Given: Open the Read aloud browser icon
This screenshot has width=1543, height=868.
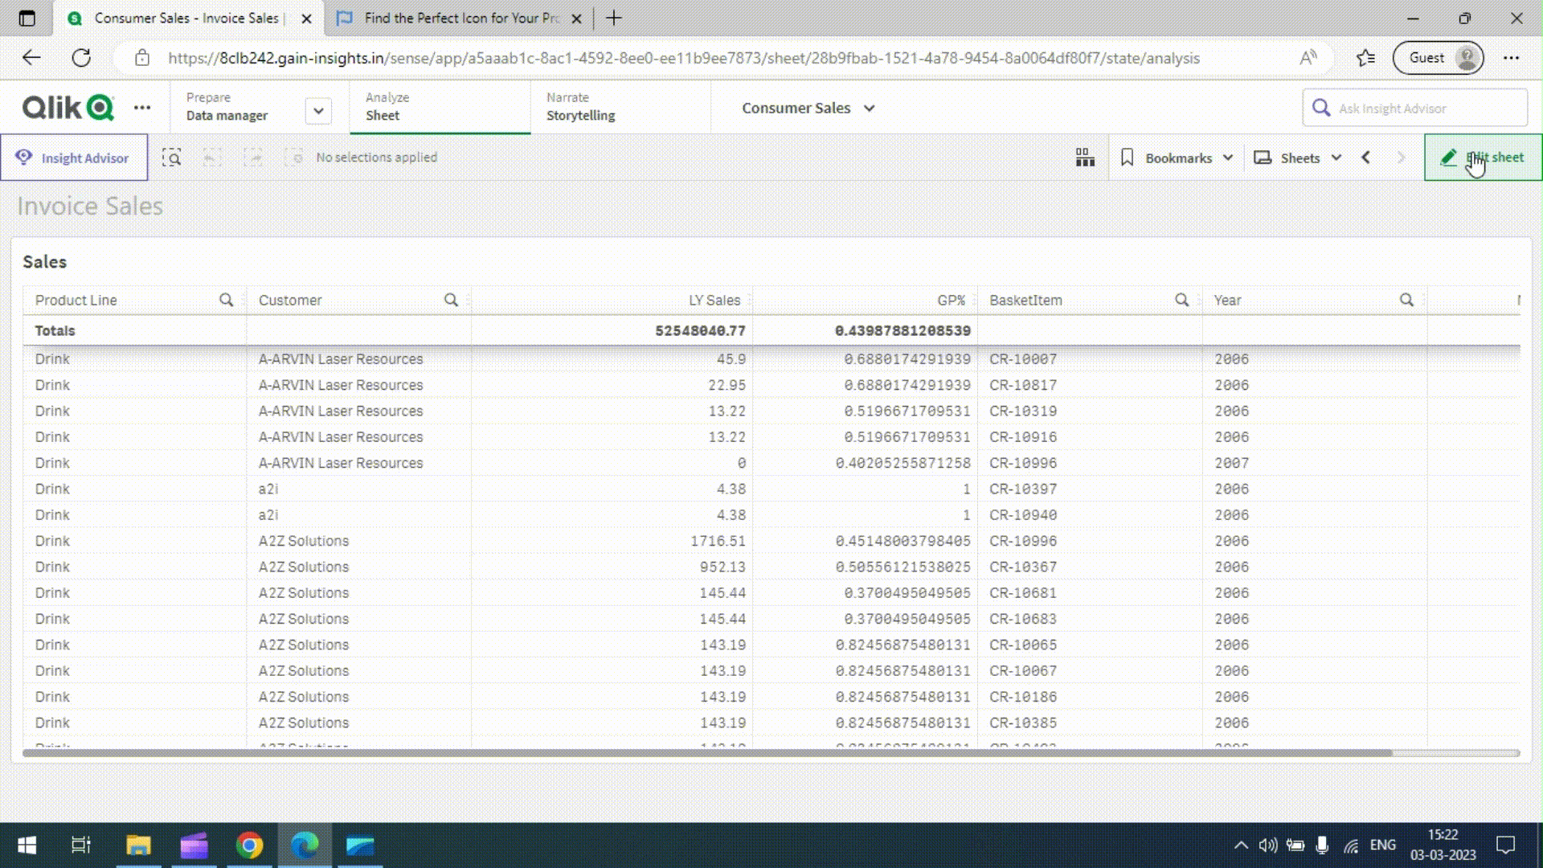Looking at the screenshot, I should [1308, 58].
